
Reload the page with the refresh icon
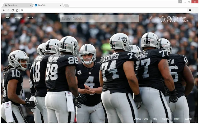(13, 10)
